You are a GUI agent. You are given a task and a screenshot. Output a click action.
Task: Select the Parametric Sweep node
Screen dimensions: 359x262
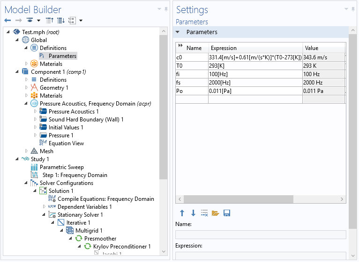[x=61, y=167]
